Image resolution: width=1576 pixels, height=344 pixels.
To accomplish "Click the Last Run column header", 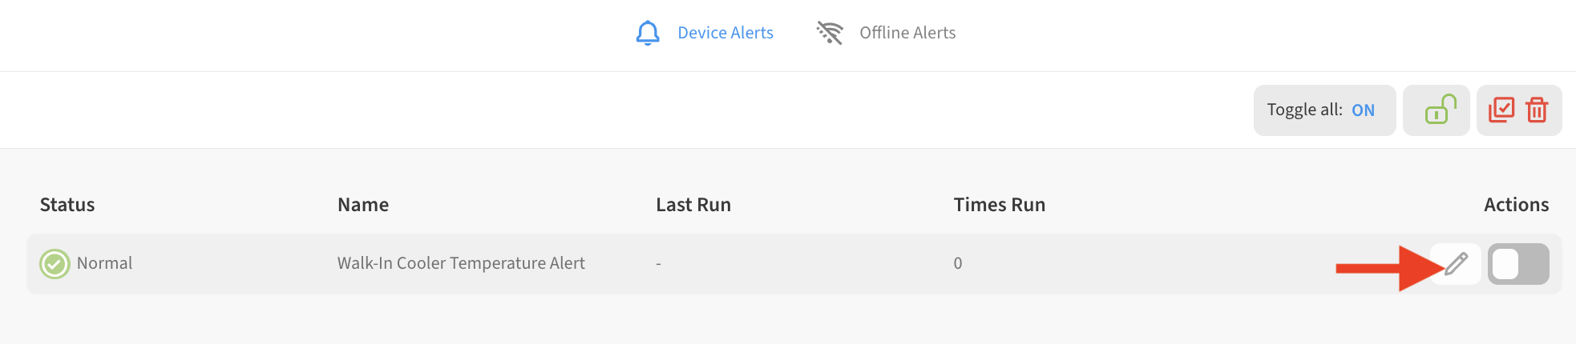I will tap(693, 205).
